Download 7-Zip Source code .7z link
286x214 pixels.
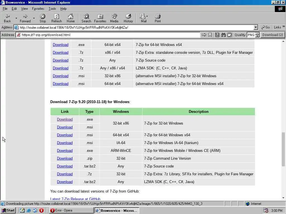tap(61, 60)
